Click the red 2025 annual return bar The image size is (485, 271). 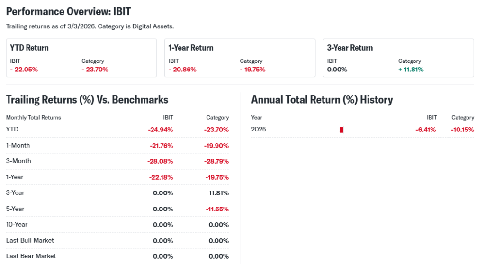coord(341,130)
